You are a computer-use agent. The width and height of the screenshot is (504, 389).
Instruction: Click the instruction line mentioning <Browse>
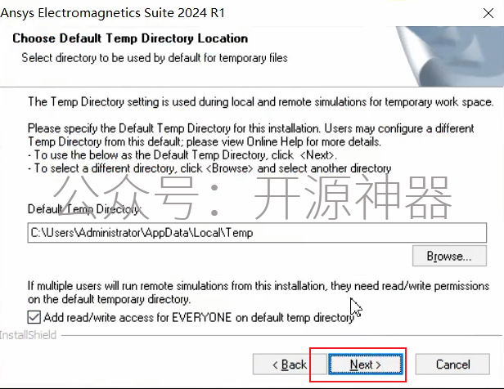tap(209, 168)
